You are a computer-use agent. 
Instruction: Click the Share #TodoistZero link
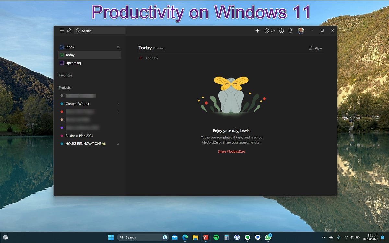point(231,151)
